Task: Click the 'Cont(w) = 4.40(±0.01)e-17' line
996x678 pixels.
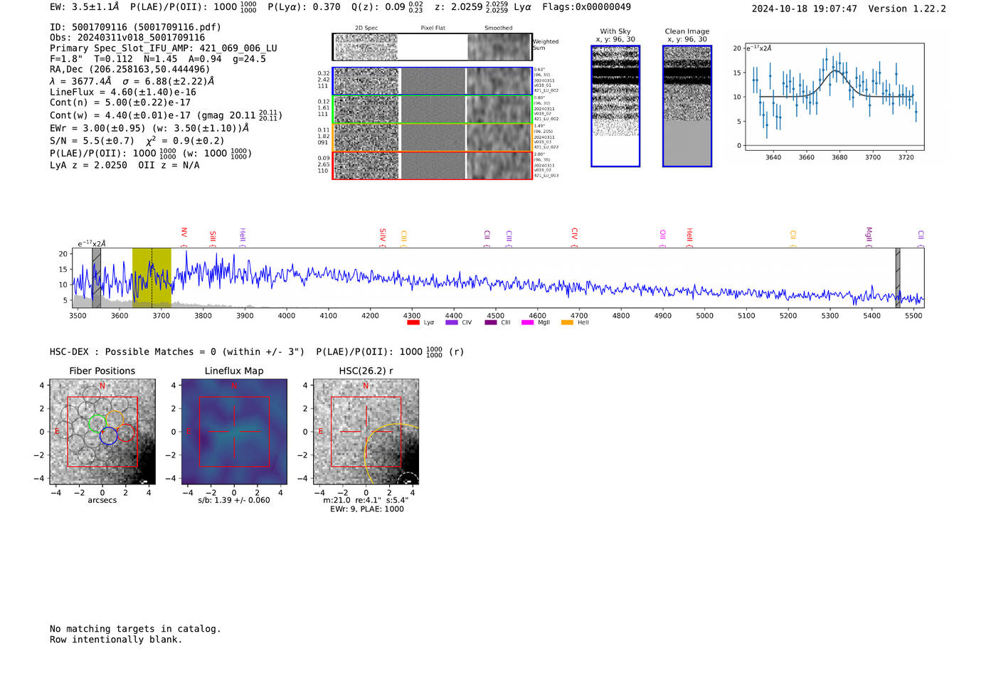Action: [166, 115]
